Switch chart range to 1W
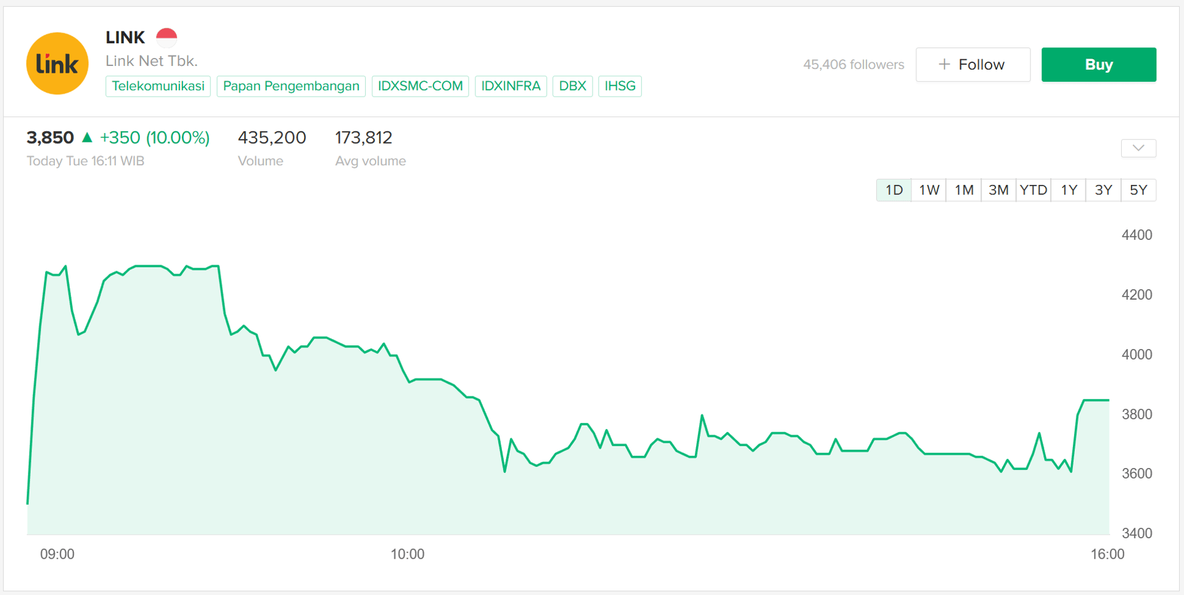This screenshot has height=595, width=1184. (x=929, y=190)
